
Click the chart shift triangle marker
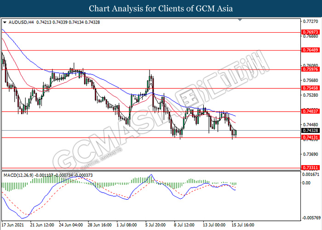coord(240,20)
